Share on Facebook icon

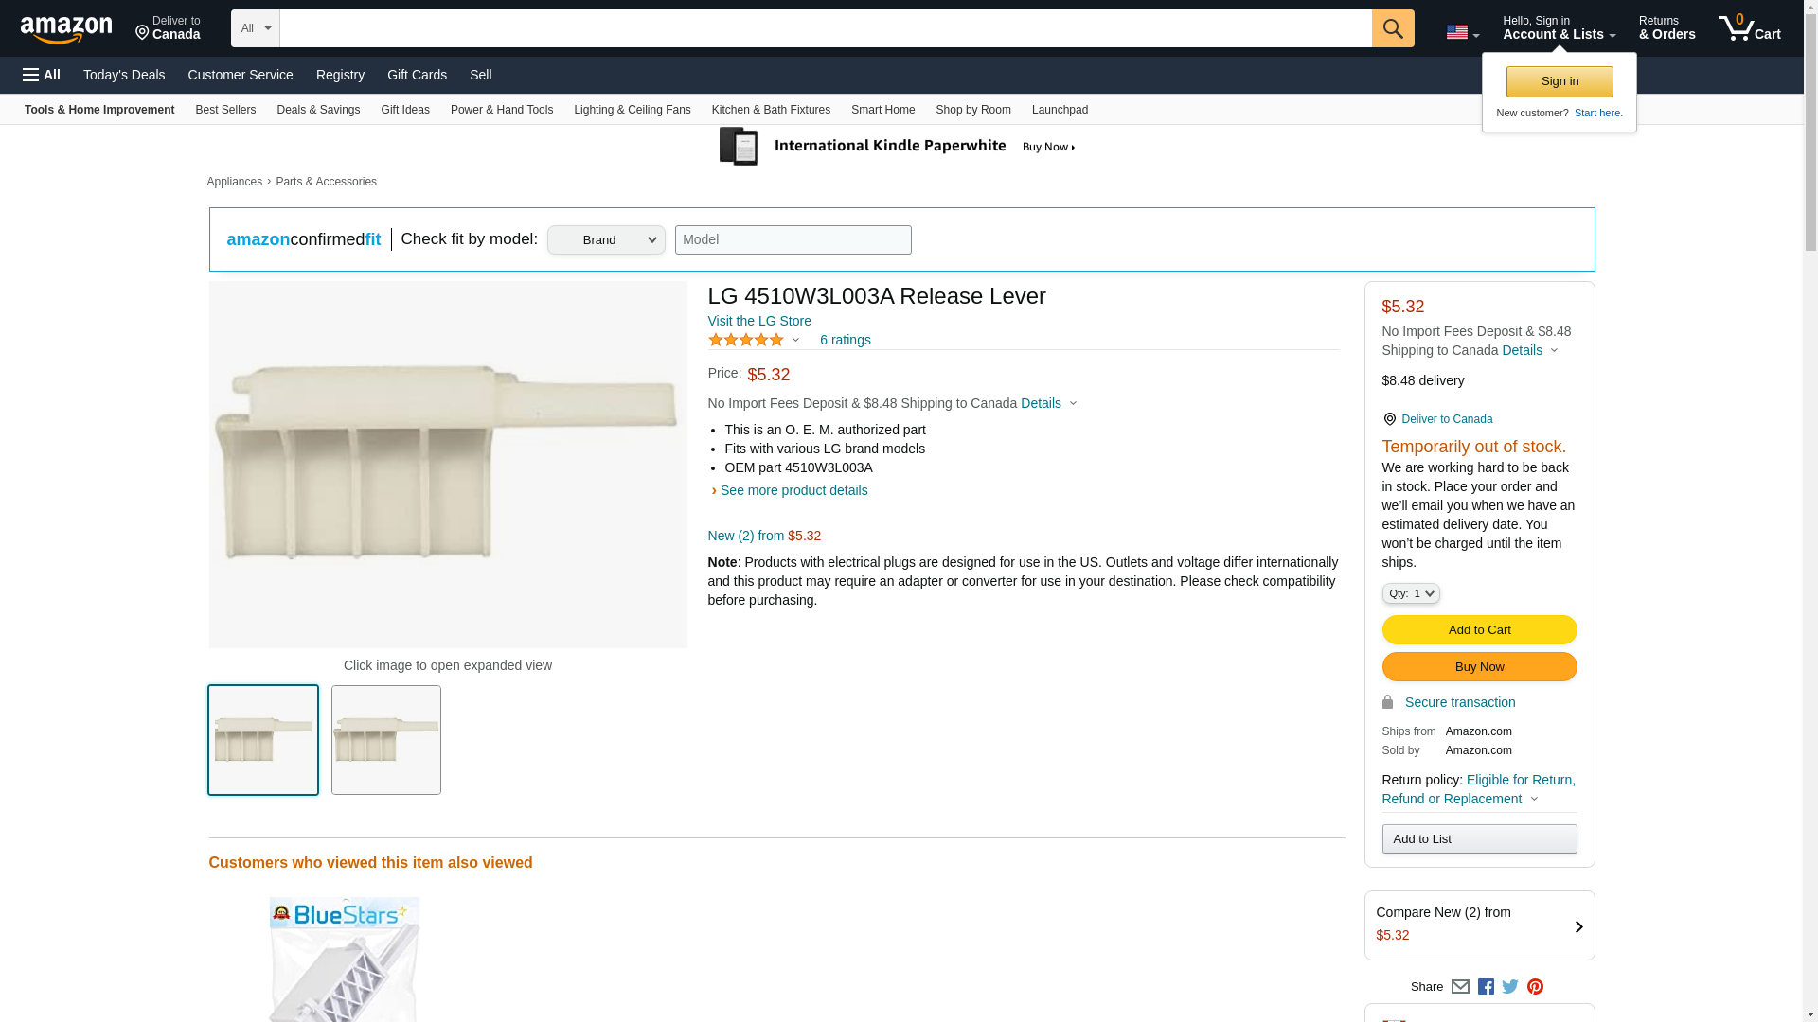tap(1486, 987)
